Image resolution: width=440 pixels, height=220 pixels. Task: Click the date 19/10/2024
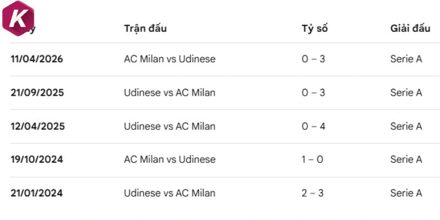tap(37, 159)
